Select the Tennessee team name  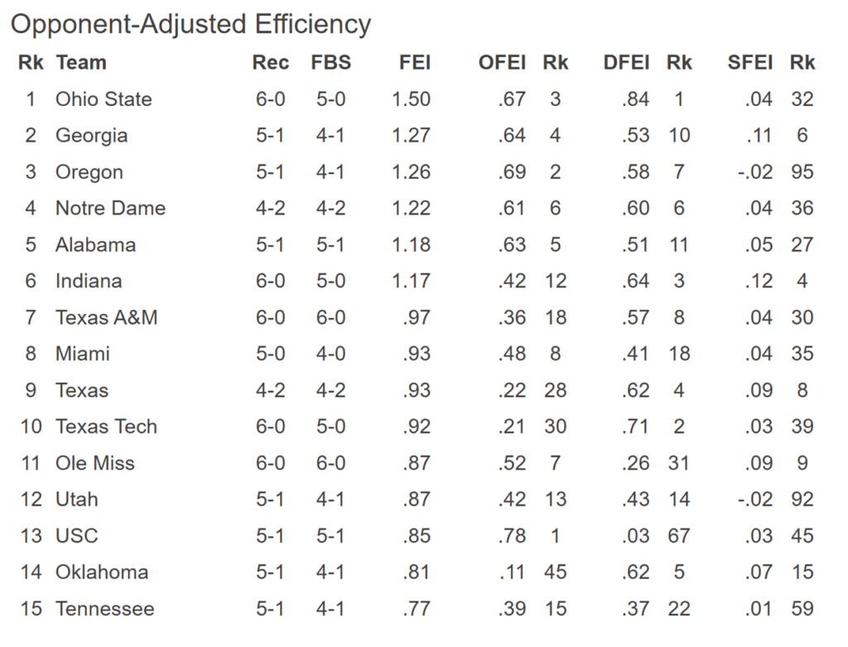click(x=104, y=608)
